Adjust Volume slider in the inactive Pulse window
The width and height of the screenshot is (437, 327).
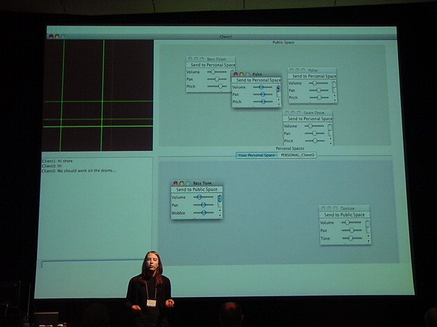pyautogui.click(x=319, y=83)
